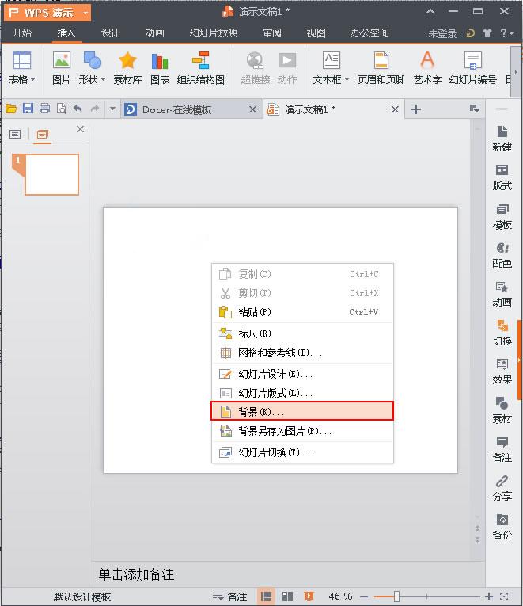Viewport: 523px width, 606px height.
Task: Expand the 文本框 dropdown arrow
Action: (347, 80)
